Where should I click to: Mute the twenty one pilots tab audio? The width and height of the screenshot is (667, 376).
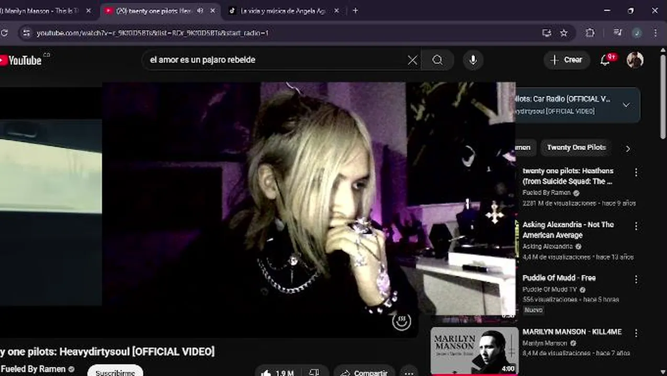200,10
